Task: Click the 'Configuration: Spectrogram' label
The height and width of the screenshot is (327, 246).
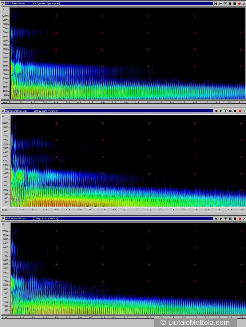Action: coord(46,4)
